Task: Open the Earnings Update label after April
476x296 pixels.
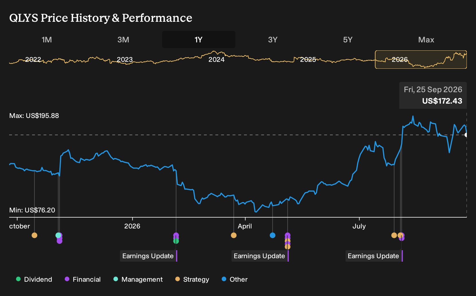Action: tap(260, 256)
